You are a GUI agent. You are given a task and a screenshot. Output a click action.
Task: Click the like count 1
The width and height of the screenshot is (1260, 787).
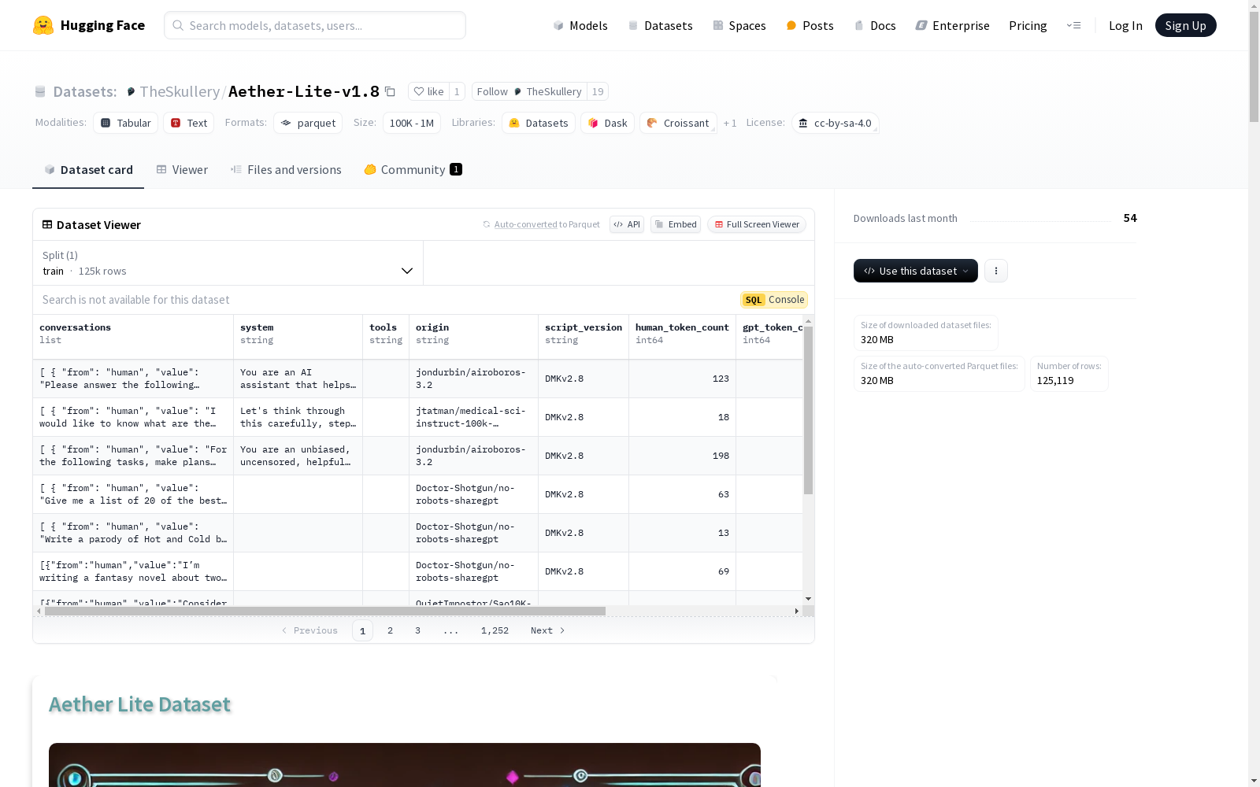pyautogui.click(x=457, y=91)
